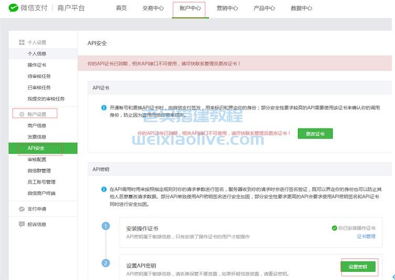The width and height of the screenshot is (395, 280).
Task: Click the API密钥 panel heading
Action: (x=101, y=169)
